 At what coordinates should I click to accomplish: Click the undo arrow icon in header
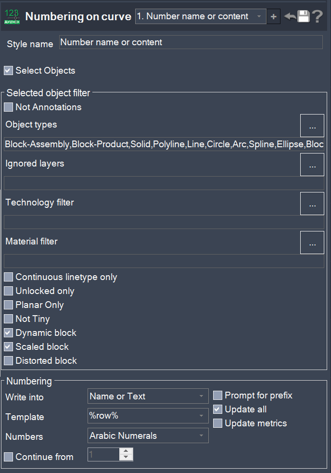(x=290, y=16)
